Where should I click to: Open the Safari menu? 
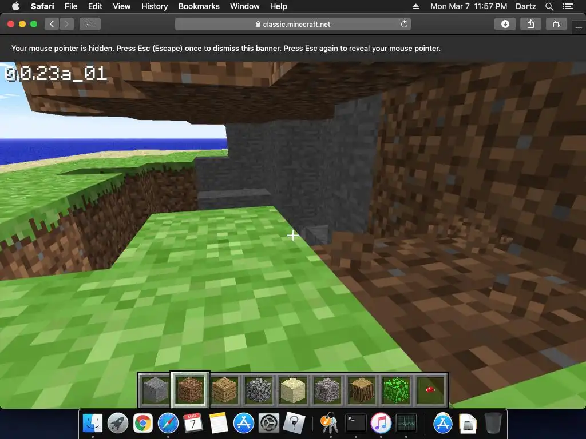42,6
